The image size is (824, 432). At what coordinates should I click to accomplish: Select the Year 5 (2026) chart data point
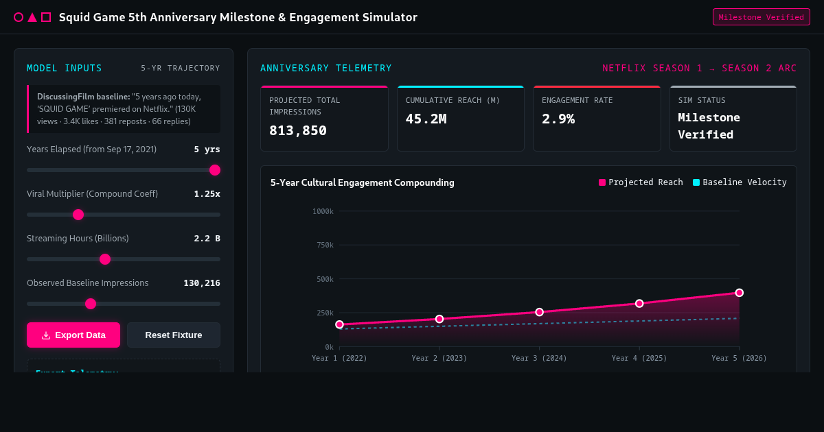[740, 293]
